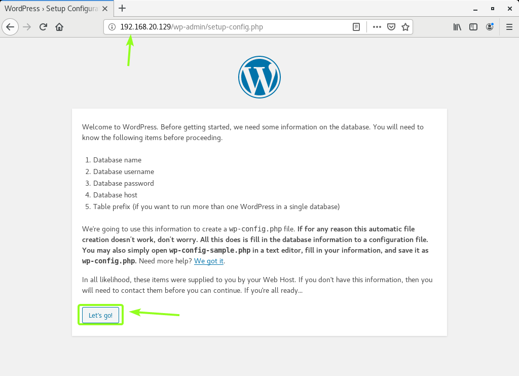Click the forward navigation arrow

(27, 27)
